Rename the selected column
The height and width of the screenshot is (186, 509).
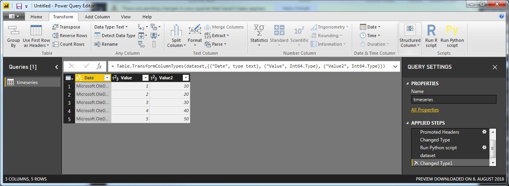106,44
